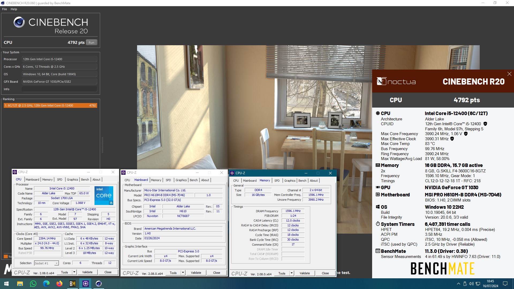Viewport: 514px width, 289px height.
Task: Expand Tools dropdown arrow in first CPU-Z window
Action: click(74, 272)
